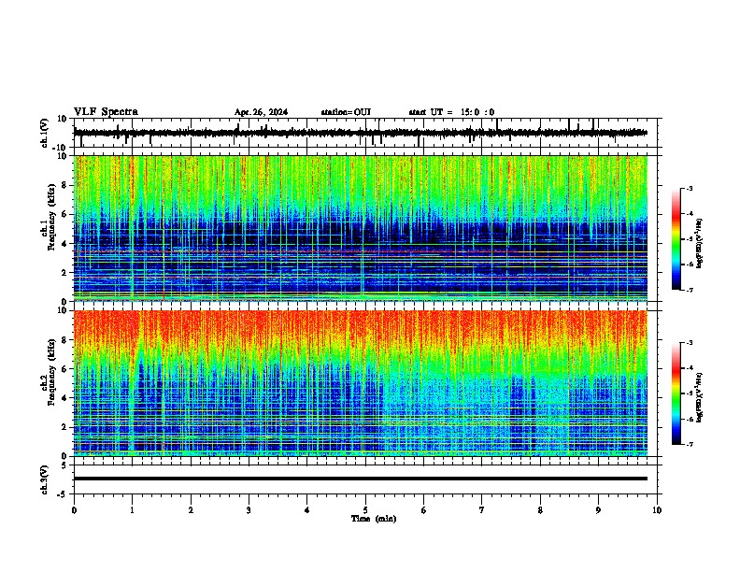Click the 6 kHz tick on ch.2 frequency axis
Viewport: 740px width, 572px height.
(x=65, y=369)
